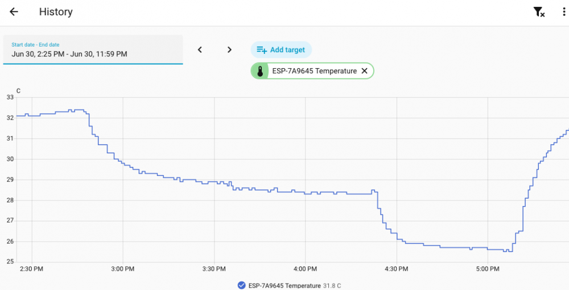Screen dimensions: 569x290
Task: Click the list-plus icon beside Add target
Action: tap(262, 50)
